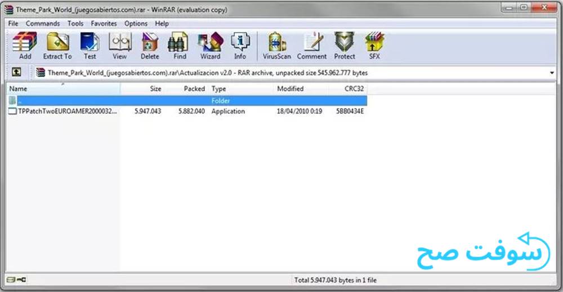Image resolution: width=563 pixels, height=292 pixels.
Task: Open the Tools menu
Action: click(x=75, y=23)
